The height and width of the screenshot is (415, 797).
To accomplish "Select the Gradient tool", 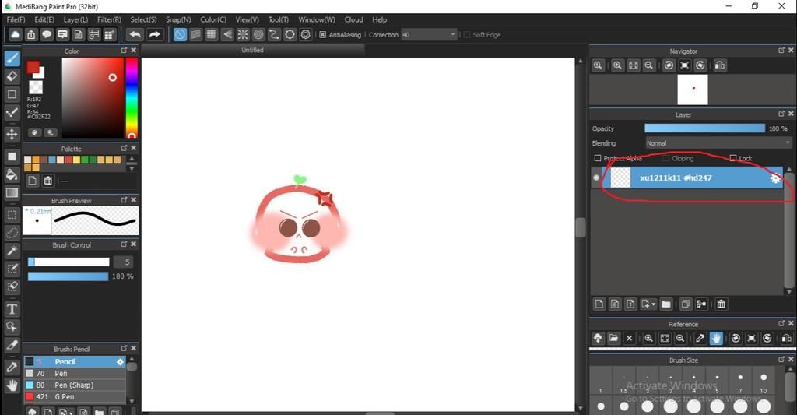I will click(12, 193).
